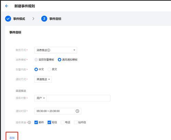Click the checkmark icon beside 事件模式
This screenshot has width=171, height=140.
point(8,19)
